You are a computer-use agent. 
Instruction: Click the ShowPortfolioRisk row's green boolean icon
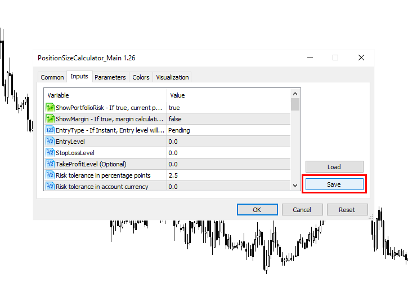pyautogui.click(x=50, y=108)
